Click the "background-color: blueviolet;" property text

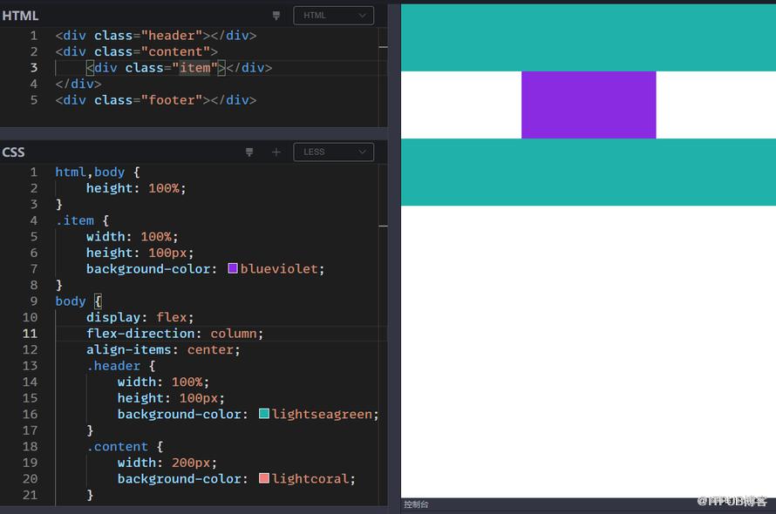(206, 269)
